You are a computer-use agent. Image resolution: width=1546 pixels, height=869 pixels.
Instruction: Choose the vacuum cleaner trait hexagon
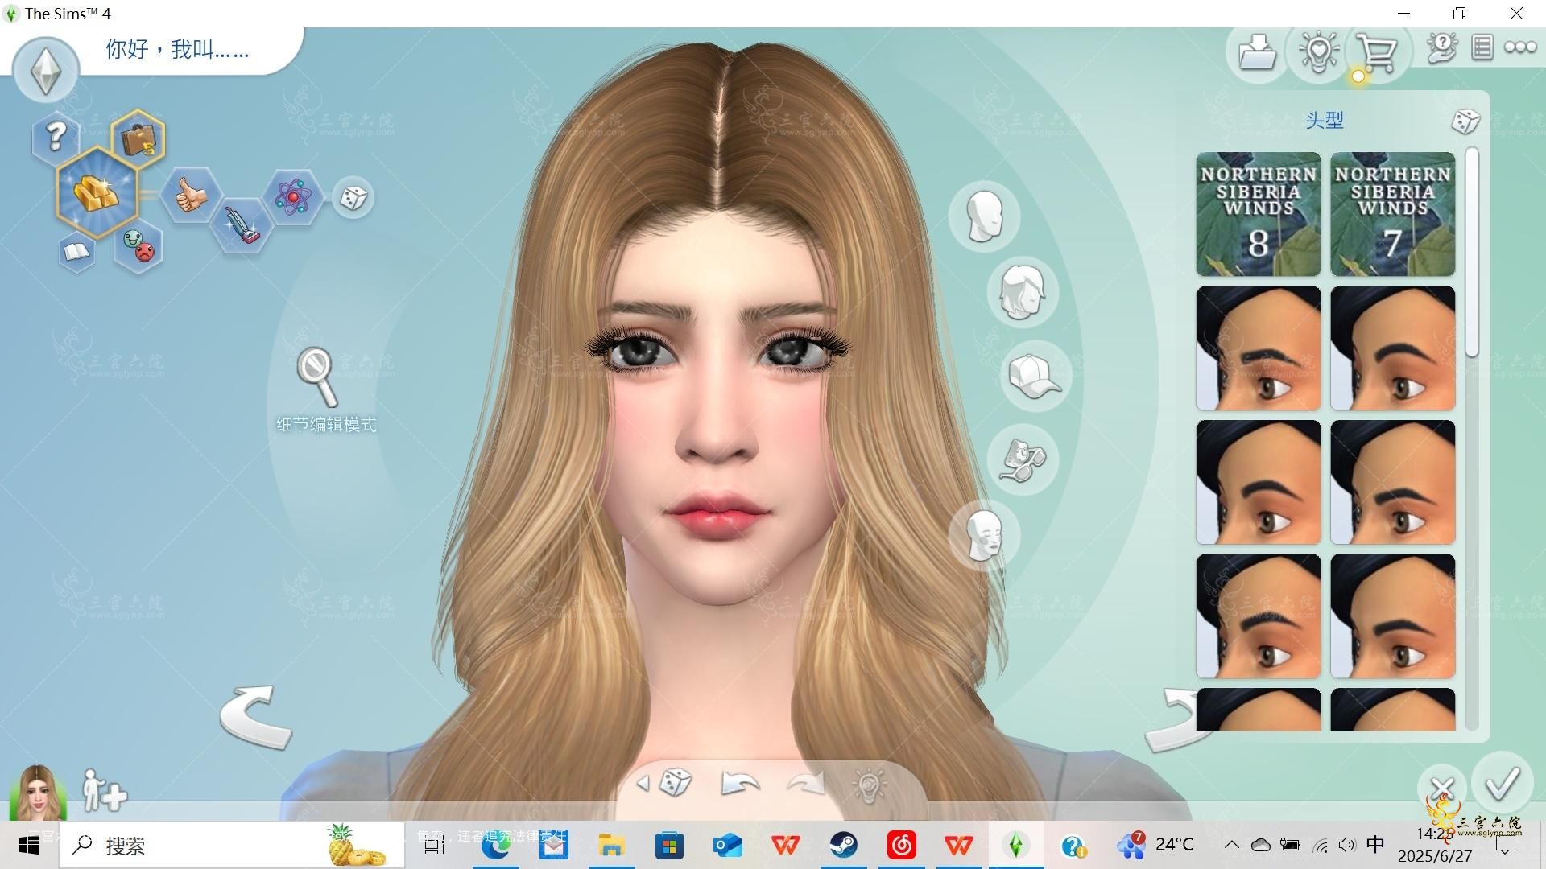[242, 224]
